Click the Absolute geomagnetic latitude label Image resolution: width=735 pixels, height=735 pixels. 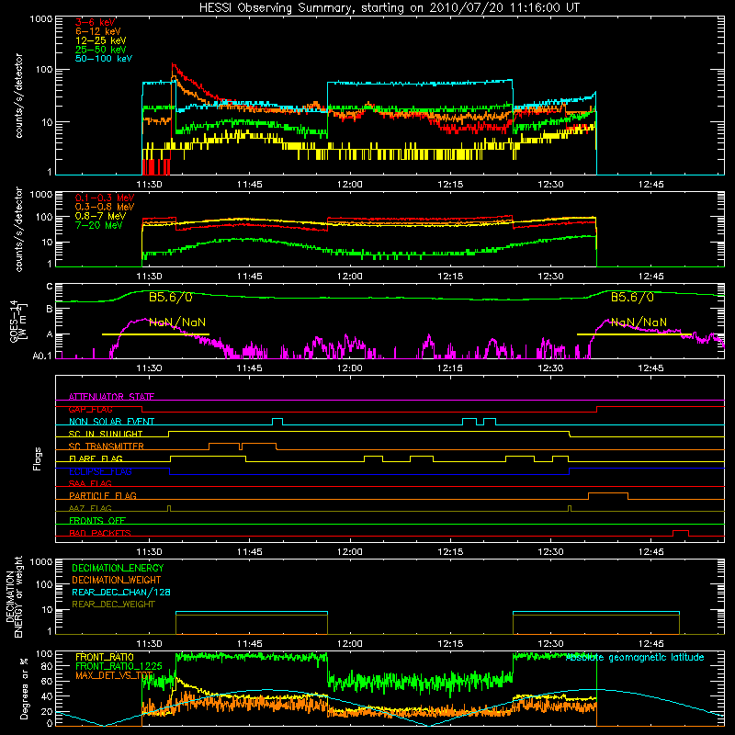point(635,658)
